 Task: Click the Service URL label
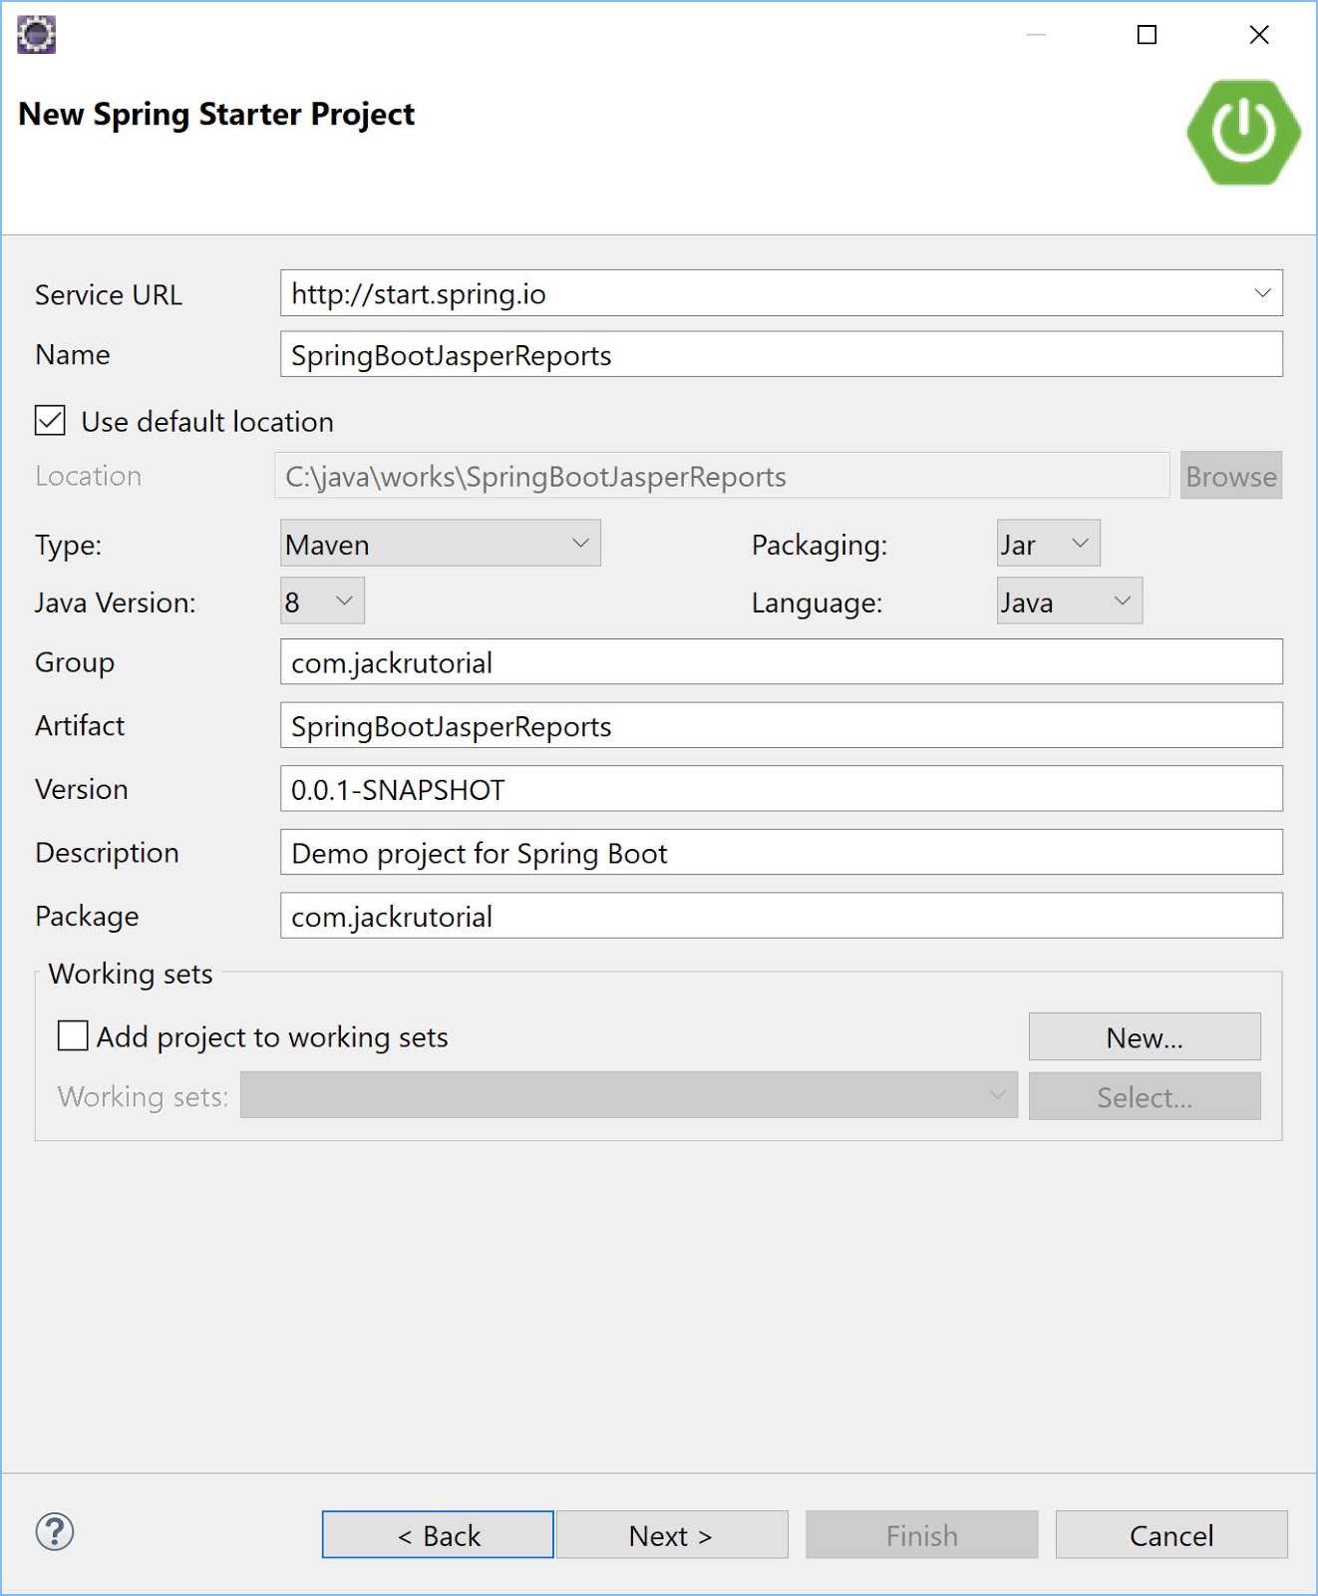click(109, 295)
